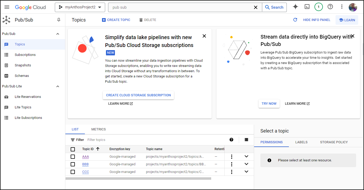This screenshot has height=190, width=364.
Task: Click HIDE INFO PANEL
Action: click(317, 20)
